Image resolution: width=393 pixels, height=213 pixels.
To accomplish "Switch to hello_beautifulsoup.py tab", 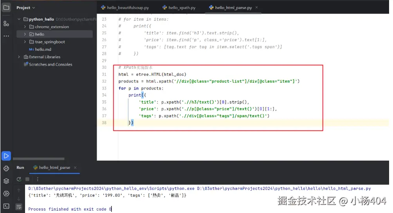I will tap(125, 8).
